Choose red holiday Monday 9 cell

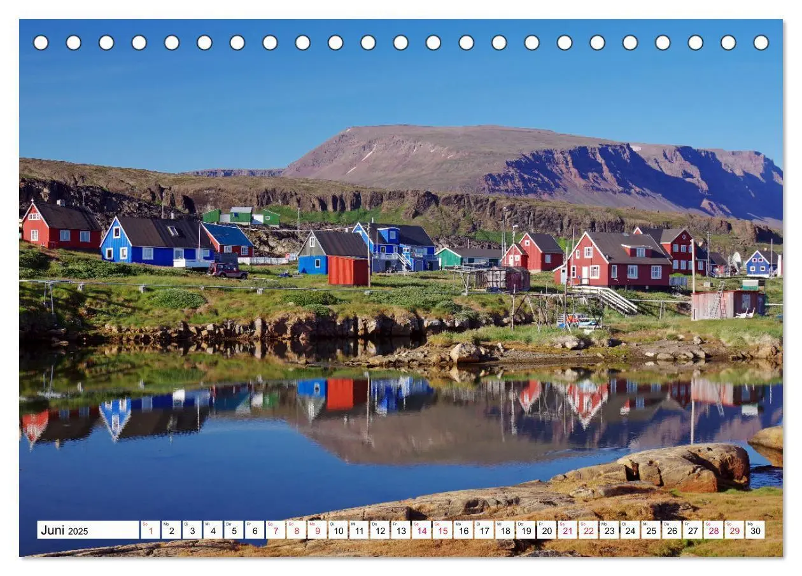tap(317, 530)
